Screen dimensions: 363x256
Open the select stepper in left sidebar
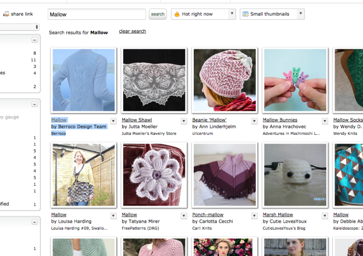coord(37,27)
